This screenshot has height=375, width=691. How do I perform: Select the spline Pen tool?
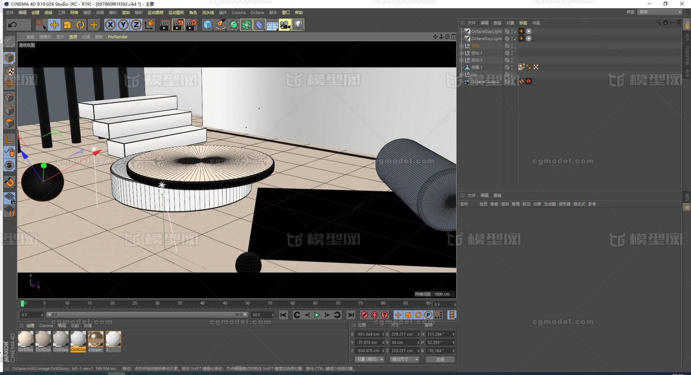click(x=221, y=25)
